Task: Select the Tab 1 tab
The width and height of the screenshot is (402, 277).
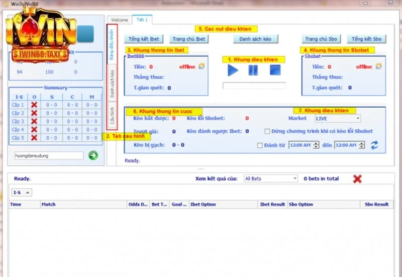Action: pos(142,20)
